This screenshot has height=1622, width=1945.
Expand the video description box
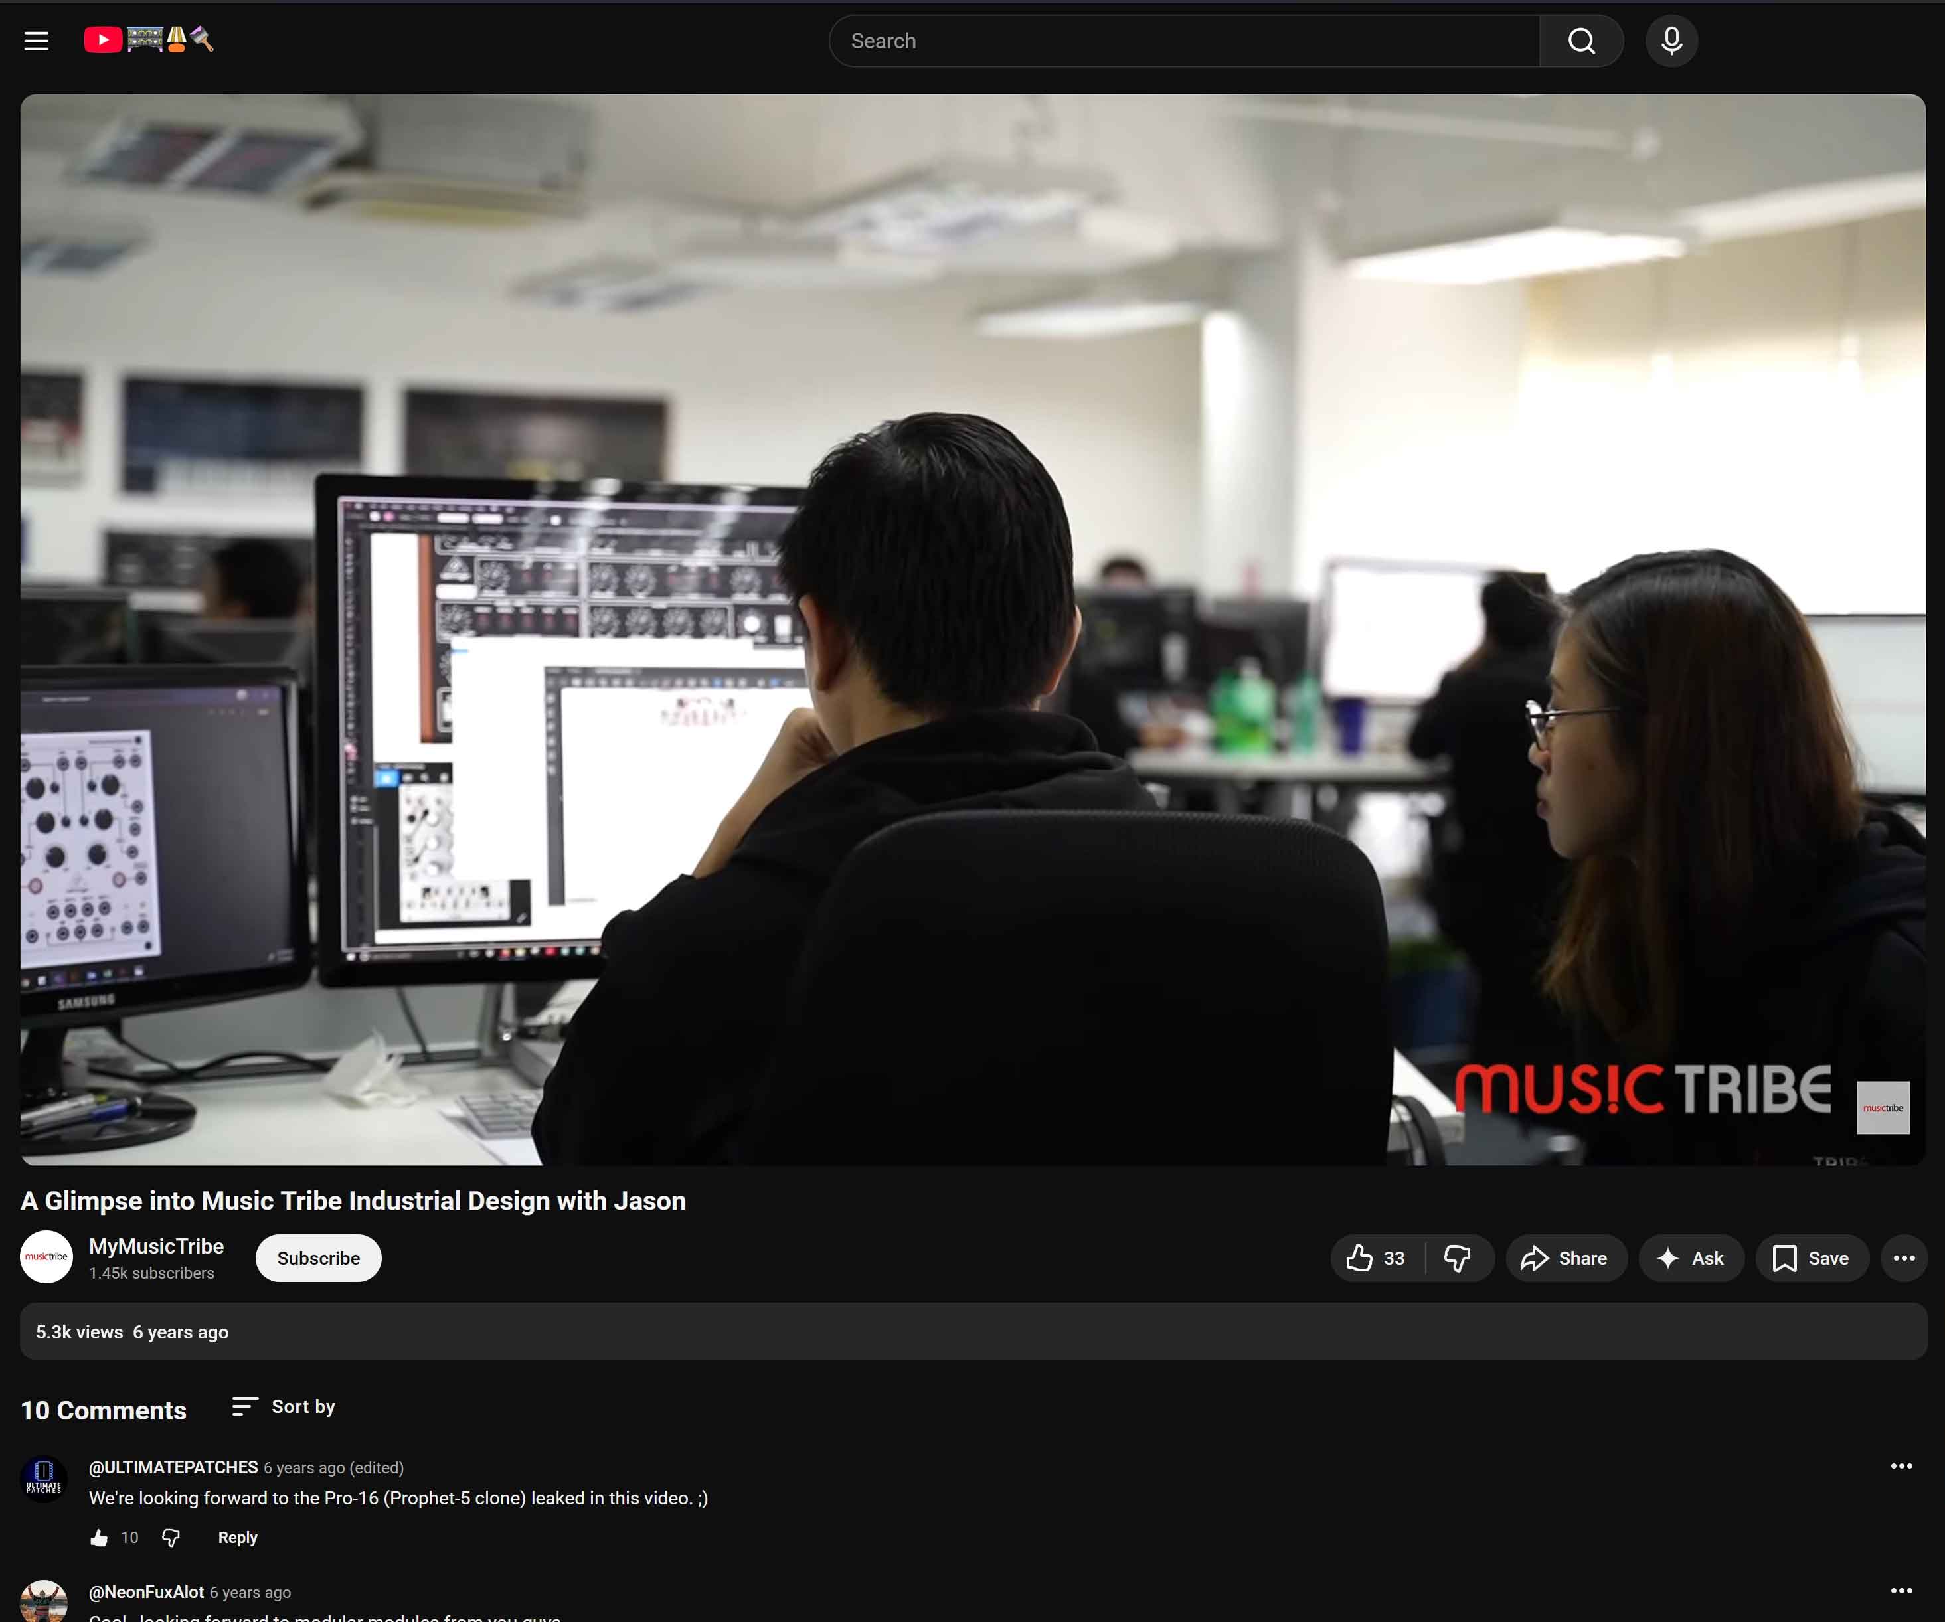[973, 1331]
